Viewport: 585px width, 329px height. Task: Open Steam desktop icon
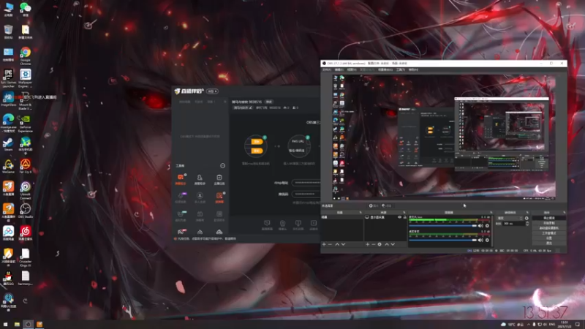pyautogui.click(x=8, y=144)
